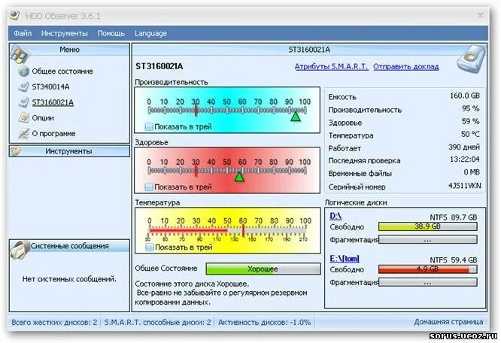
Task: Close the HDD Observer window
Action: [x=480, y=15]
